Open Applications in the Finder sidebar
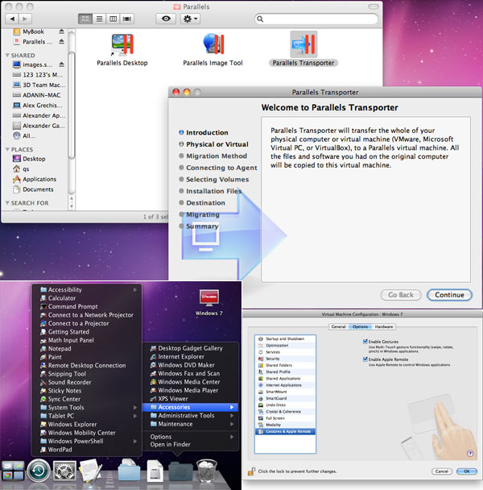Viewport: 483px width, 490px height. (x=39, y=179)
